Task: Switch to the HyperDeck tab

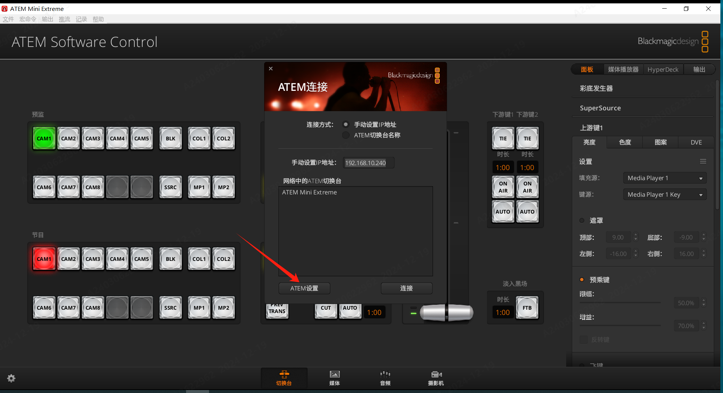Action: (663, 69)
